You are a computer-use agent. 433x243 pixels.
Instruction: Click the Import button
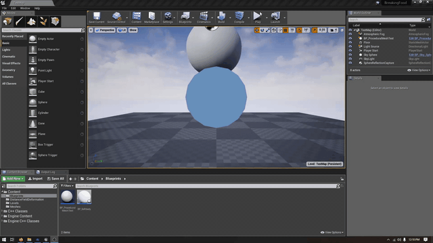pyautogui.click(x=35, y=178)
